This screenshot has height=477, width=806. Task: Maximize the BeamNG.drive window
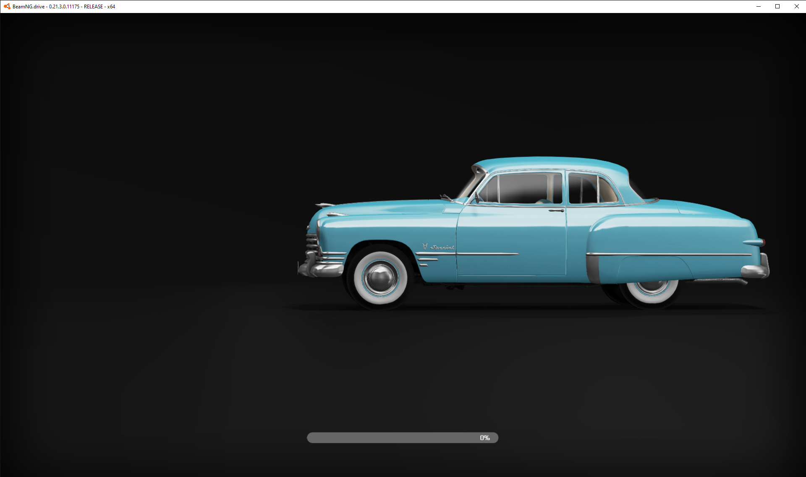[777, 6]
